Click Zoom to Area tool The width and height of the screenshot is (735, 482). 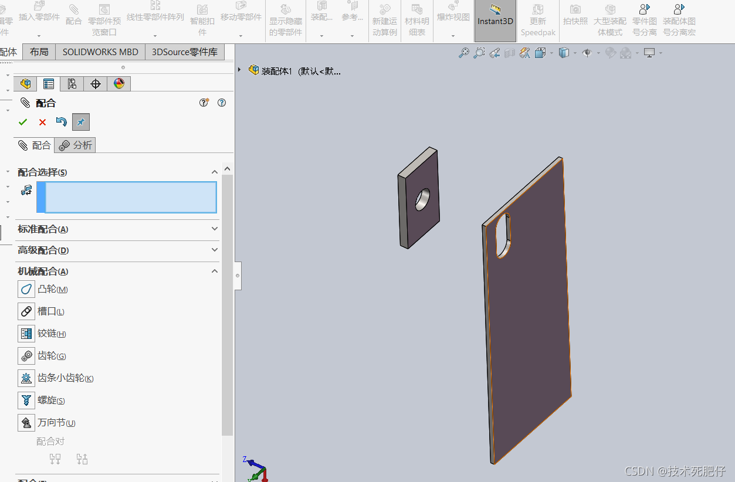[x=479, y=53]
